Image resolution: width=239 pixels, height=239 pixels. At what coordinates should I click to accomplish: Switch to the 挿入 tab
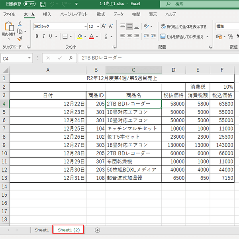coord(47,14)
